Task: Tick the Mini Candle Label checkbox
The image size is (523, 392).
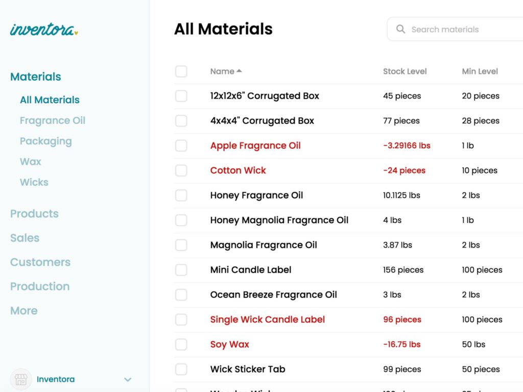Action: (x=181, y=270)
